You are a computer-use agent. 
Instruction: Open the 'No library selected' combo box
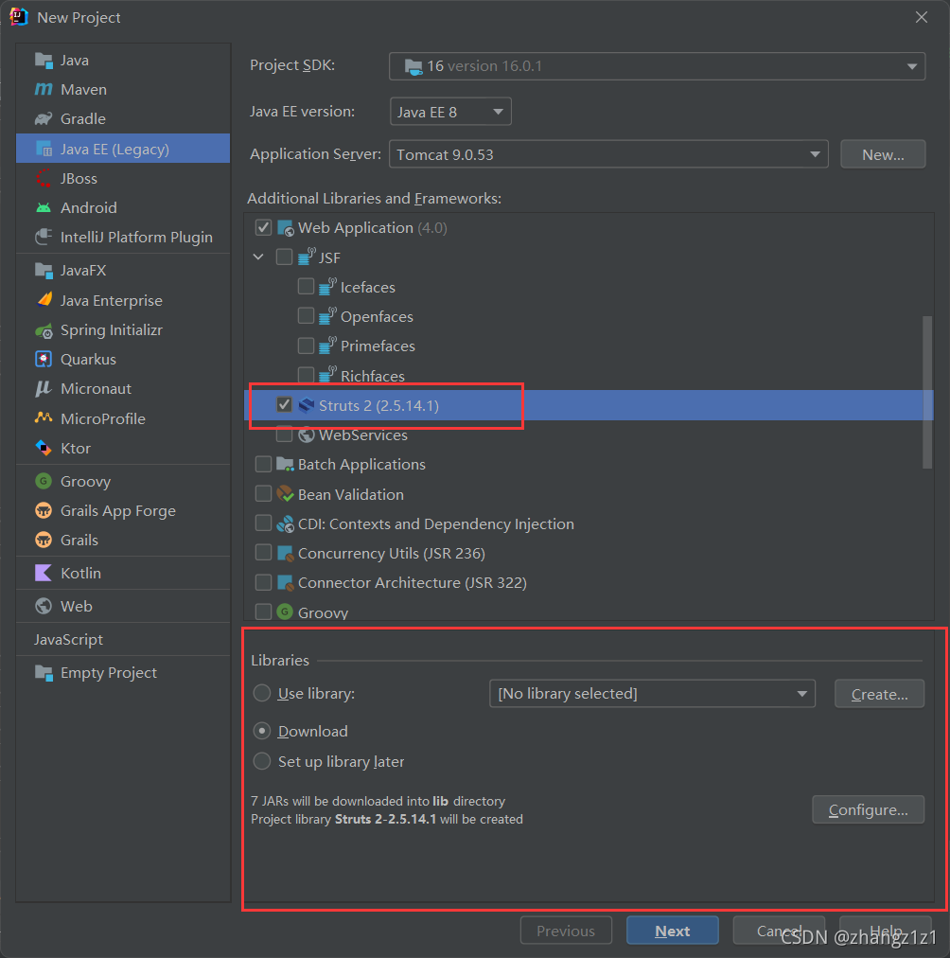click(x=651, y=694)
